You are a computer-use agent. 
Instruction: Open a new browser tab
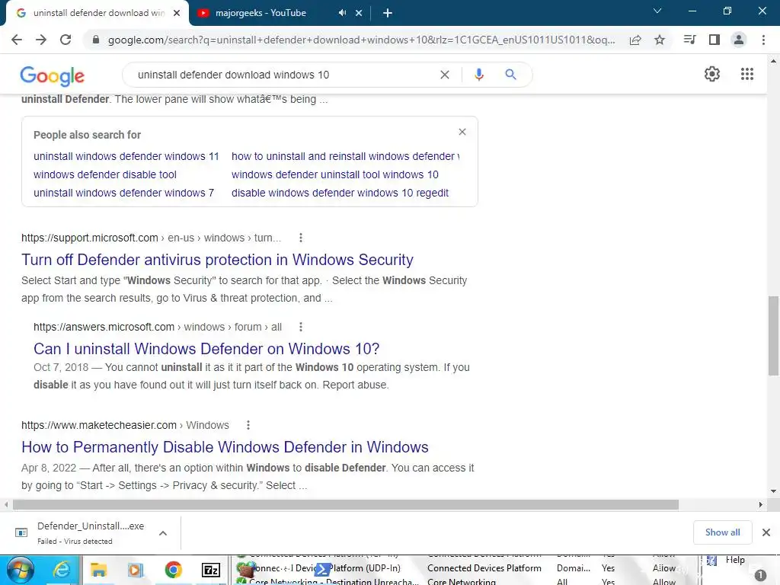388,13
